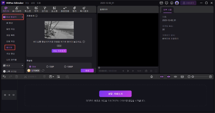Toggle the purple magnetic snap icon
Screen dimensions: 215x113
pos(169,77)
